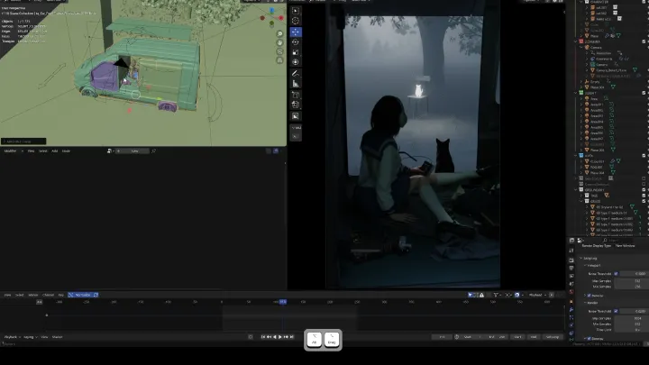649x365 pixels.
Task: Click the play reverse button
Action: [x=274, y=337]
